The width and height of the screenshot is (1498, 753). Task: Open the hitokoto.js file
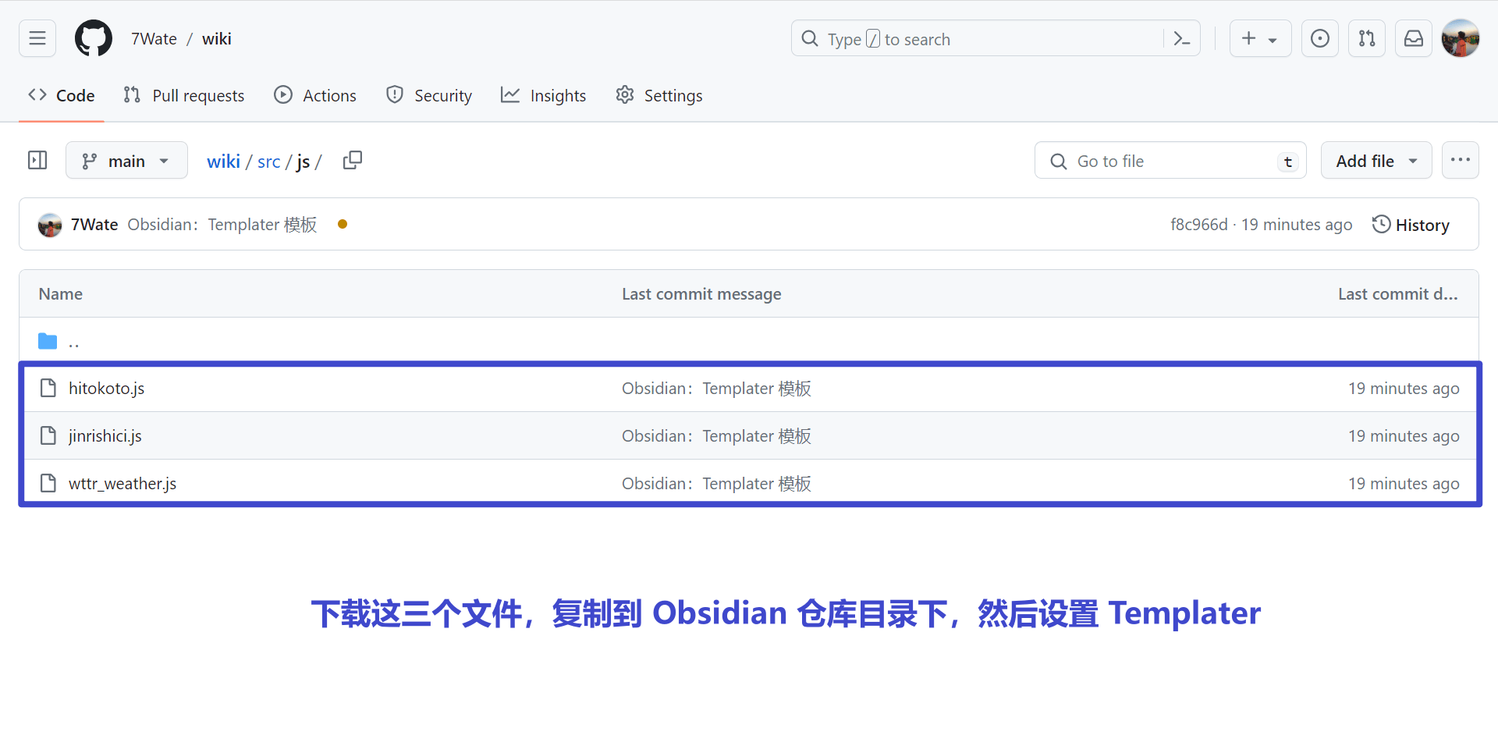click(x=106, y=389)
